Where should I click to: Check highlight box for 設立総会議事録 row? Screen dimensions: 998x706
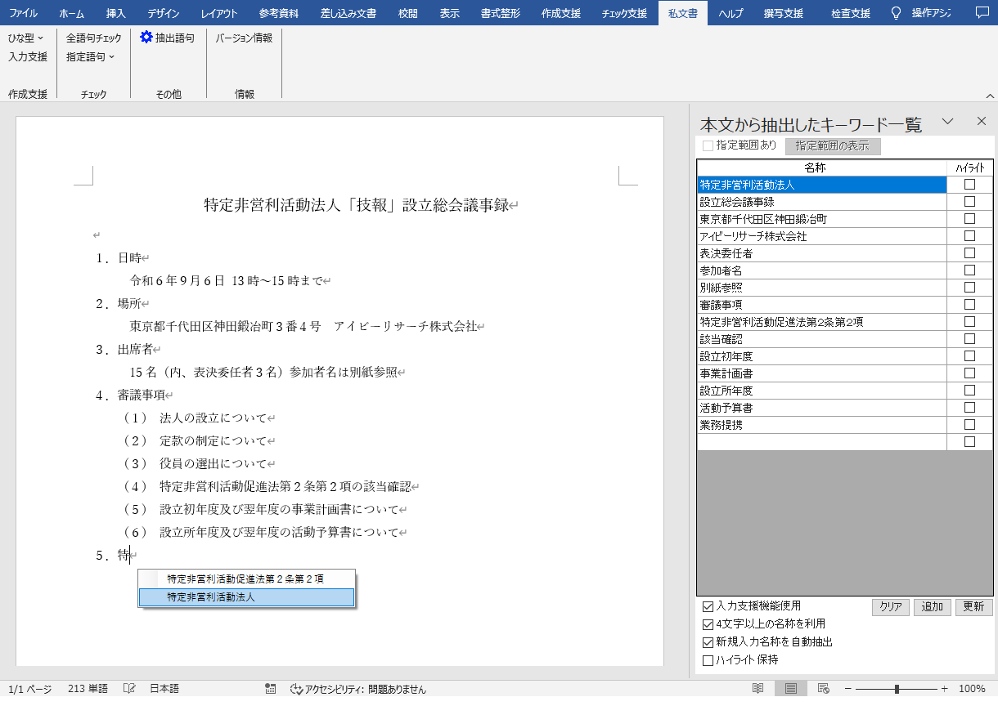point(969,202)
